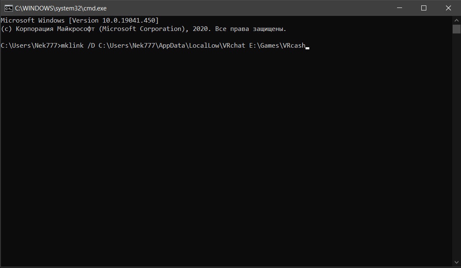
Task: Click the Microsoft Corporation copyright line
Action: pyautogui.click(x=143, y=29)
